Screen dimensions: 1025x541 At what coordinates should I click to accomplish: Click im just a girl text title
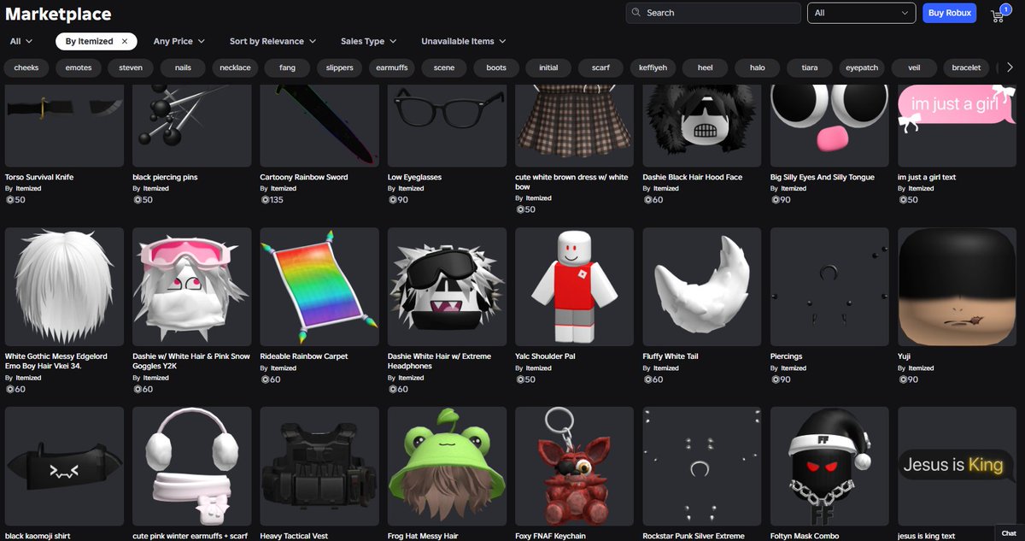927,177
